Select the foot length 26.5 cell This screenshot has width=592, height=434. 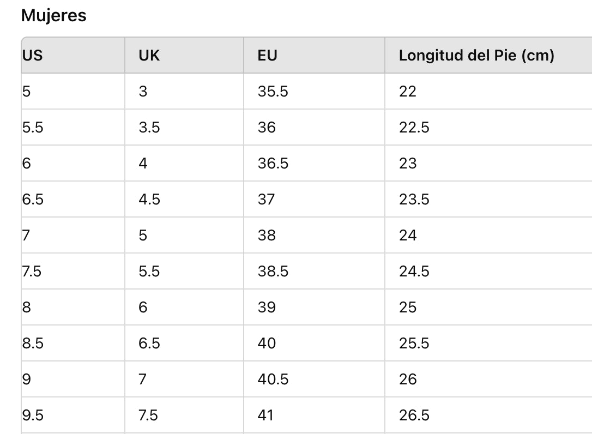click(x=414, y=415)
